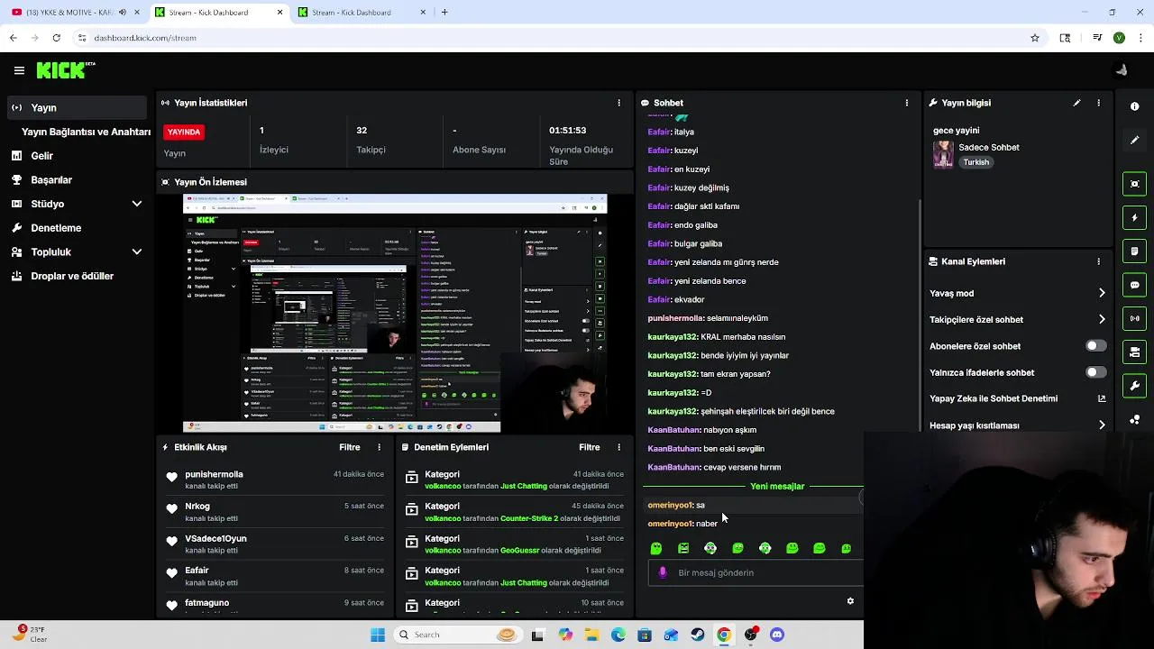The width and height of the screenshot is (1154, 649).
Task: Open Yayın İstatistikleri three-dot menu
Action: [618, 103]
